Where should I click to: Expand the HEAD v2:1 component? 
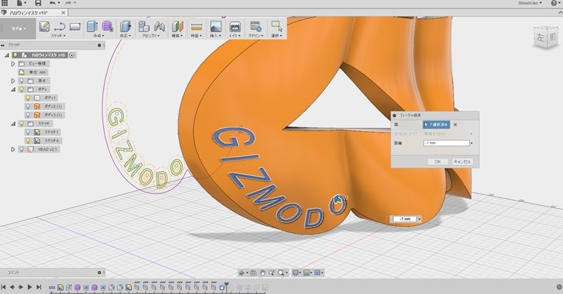(14, 149)
